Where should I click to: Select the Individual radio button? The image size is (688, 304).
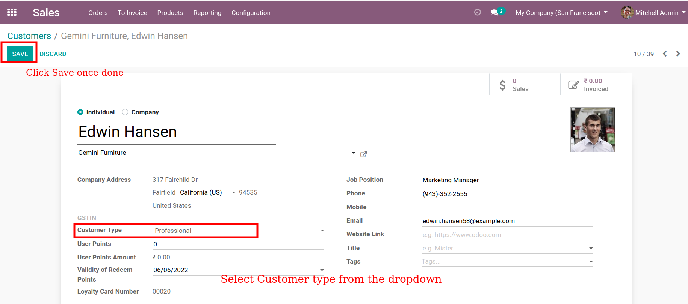click(80, 112)
